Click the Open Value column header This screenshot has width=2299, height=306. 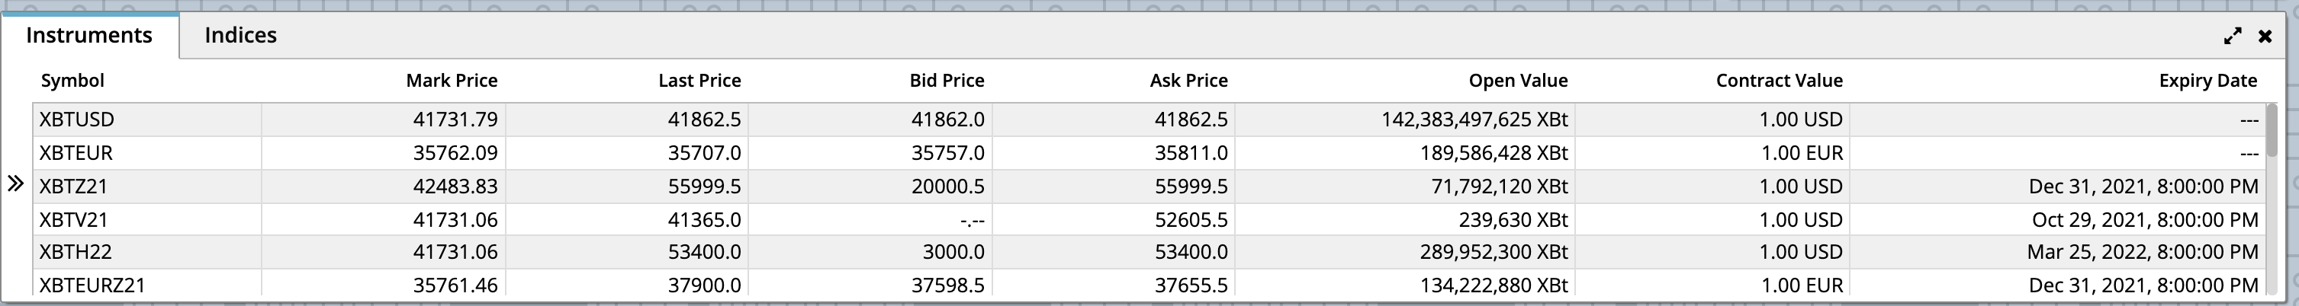point(1518,80)
